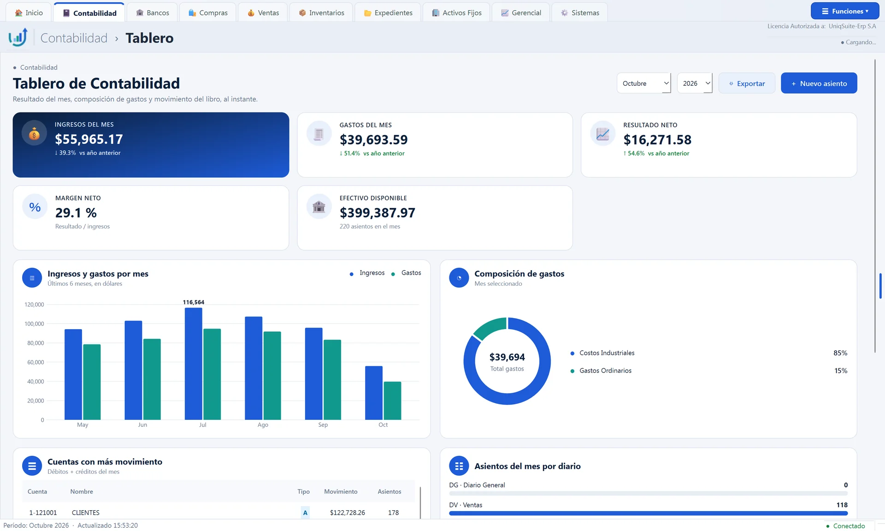The height and width of the screenshot is (531, 885).
Task: Open the Octubre month dropdown
Action: (x=643, y=83)
